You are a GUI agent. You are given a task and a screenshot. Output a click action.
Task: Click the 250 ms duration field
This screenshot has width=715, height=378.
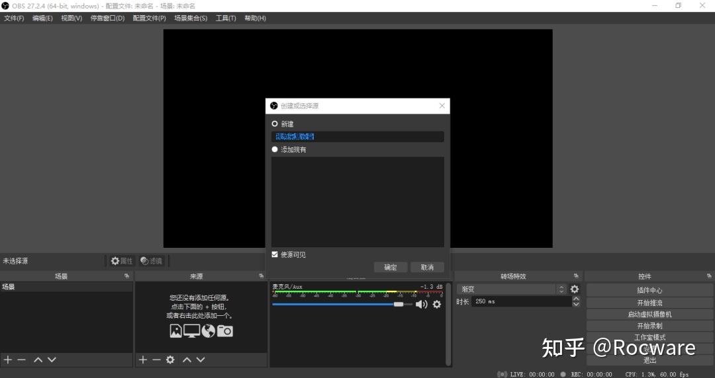coord(522,301)
